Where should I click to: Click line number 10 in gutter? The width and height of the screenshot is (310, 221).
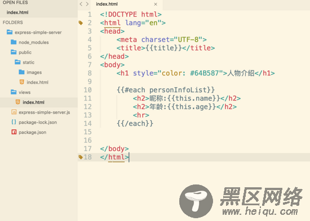point(87,90)
